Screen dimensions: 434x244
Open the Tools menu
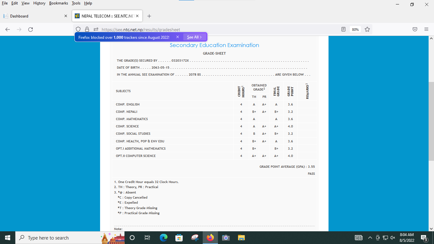76,3
